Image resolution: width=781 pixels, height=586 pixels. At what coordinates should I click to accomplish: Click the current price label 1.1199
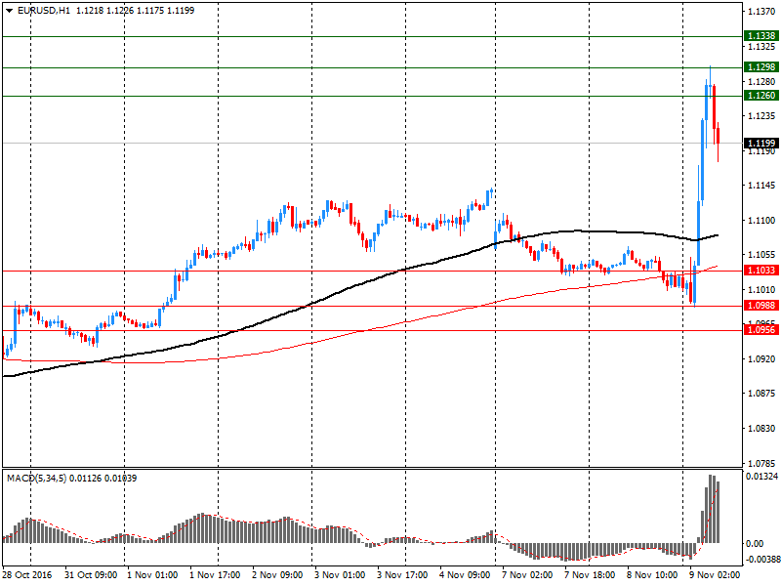[x=760, y=143]
